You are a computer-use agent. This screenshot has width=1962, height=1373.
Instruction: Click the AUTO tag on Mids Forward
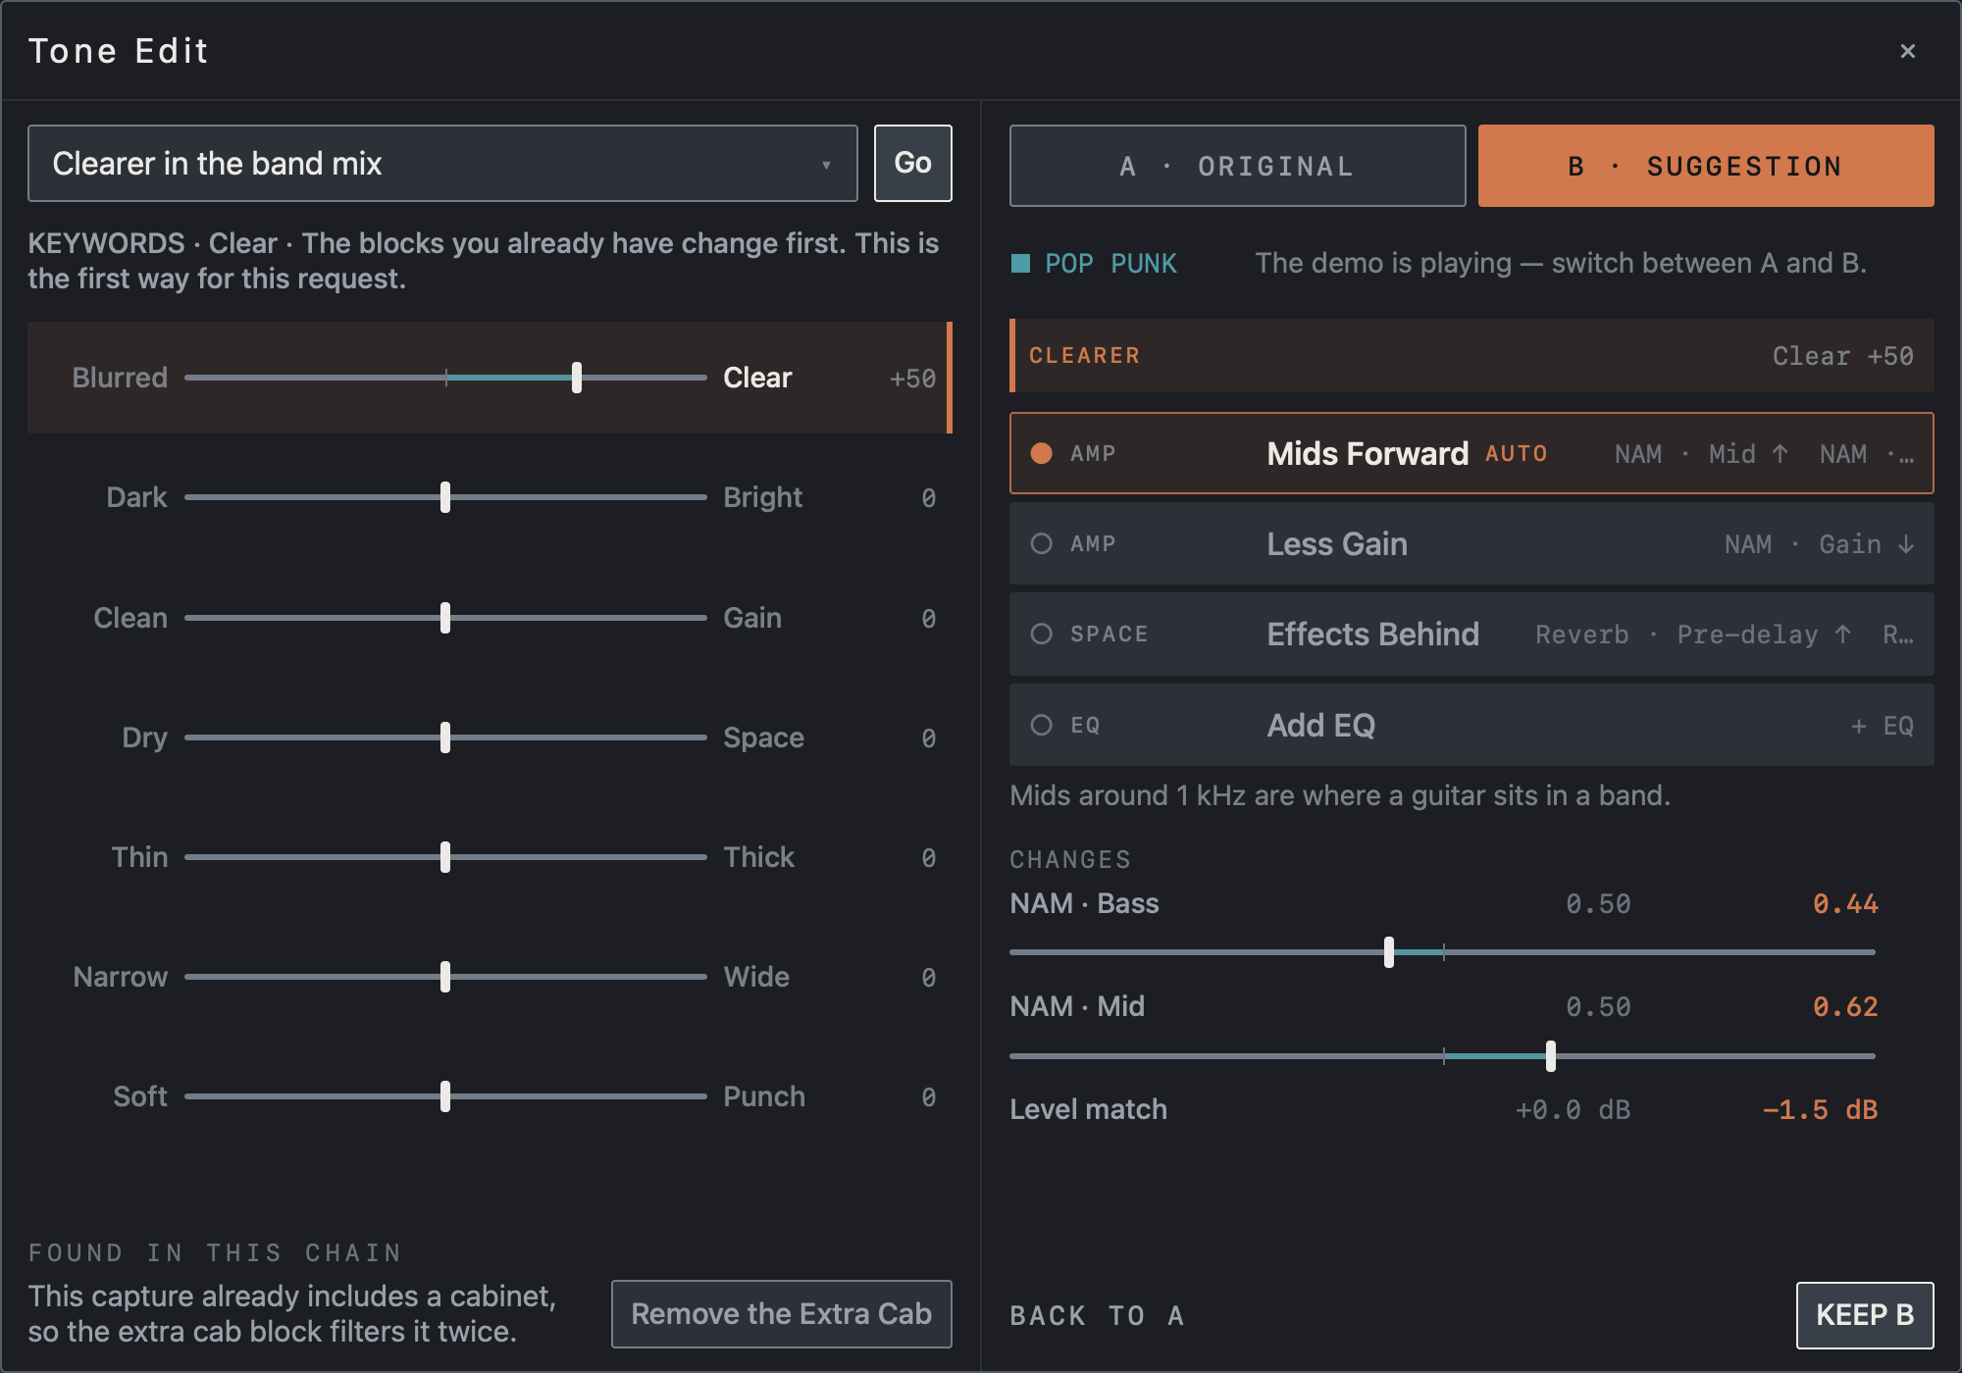coord(1517,453)
